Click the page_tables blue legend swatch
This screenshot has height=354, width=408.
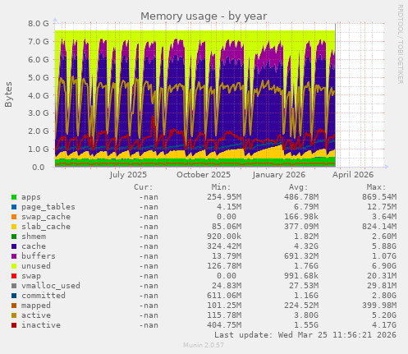[x=14, y=207]
